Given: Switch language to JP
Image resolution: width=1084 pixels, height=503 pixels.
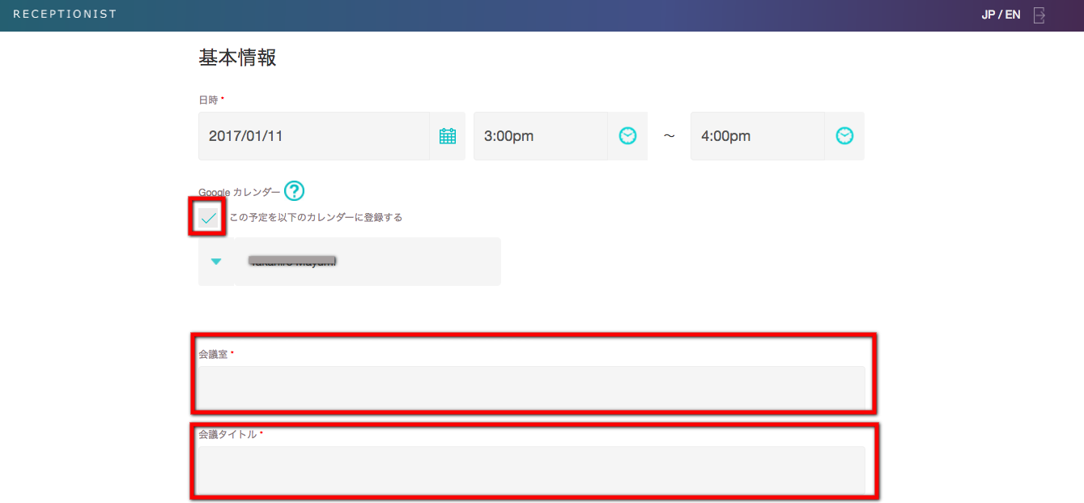Looking at the screenshot, I should [x=988, y=15].
